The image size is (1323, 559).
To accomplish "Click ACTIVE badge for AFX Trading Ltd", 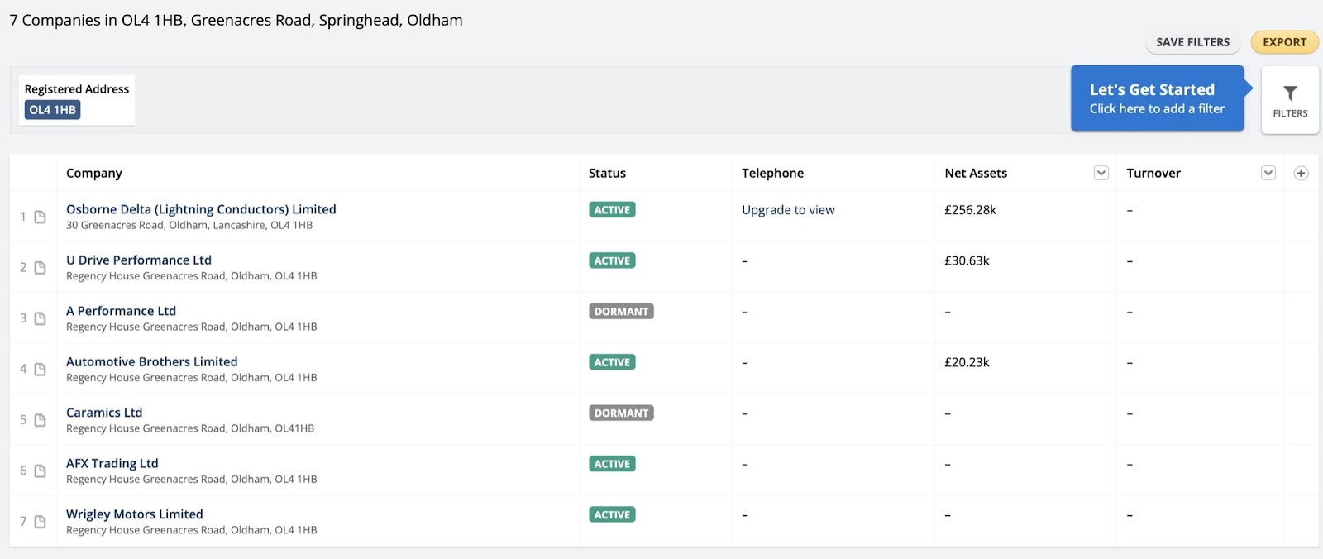I will (612, 464).
